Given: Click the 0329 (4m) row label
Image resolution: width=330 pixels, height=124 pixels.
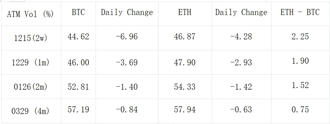Looking at the screenshot, I should point(30,111).
